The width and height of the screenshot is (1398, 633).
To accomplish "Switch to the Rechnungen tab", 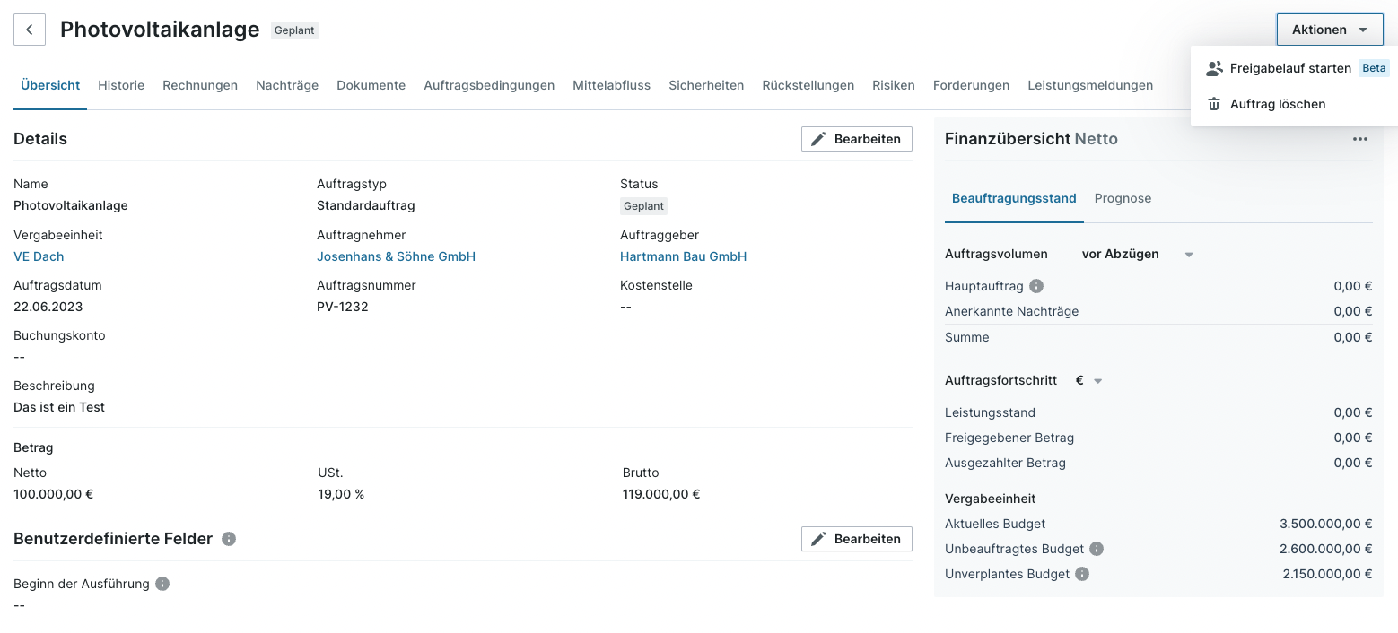I will pos(200,85).
